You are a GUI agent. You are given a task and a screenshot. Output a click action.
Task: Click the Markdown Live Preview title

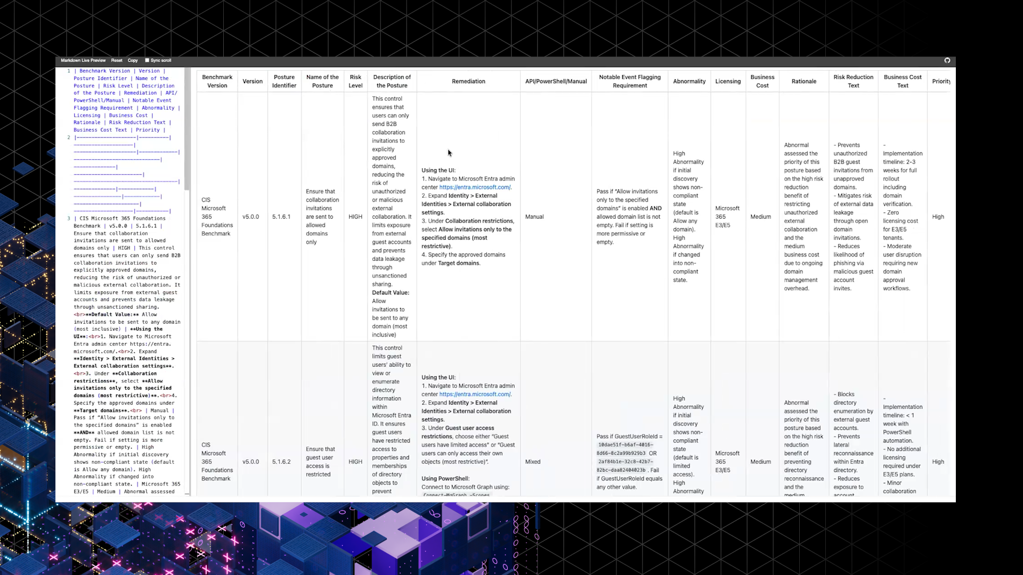[x=83, y=61]
